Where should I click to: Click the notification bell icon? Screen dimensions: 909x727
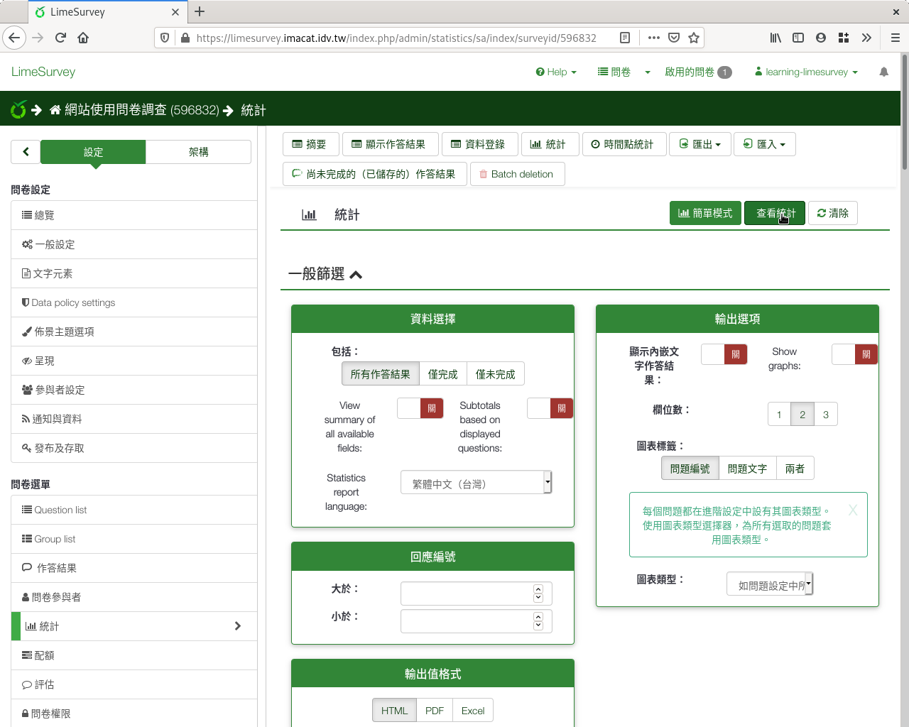click(883, 72)
